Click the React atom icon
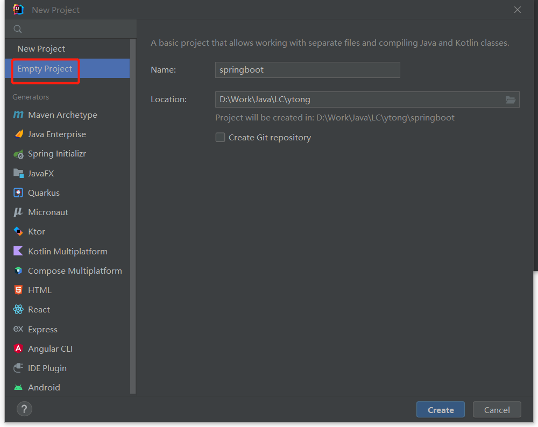 (x=18, y=309)
